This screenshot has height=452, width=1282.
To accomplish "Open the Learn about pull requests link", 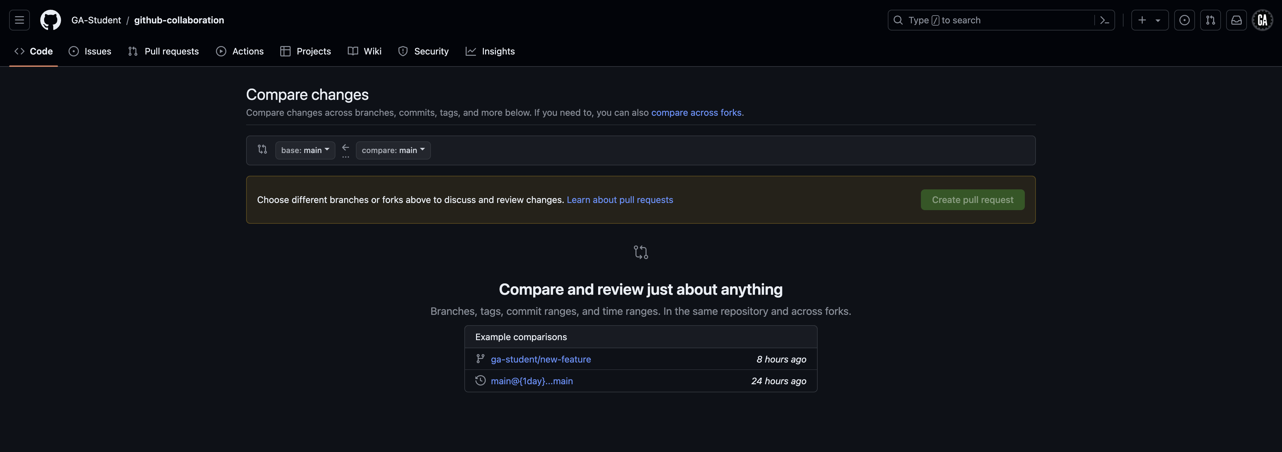I will (620, 200).
